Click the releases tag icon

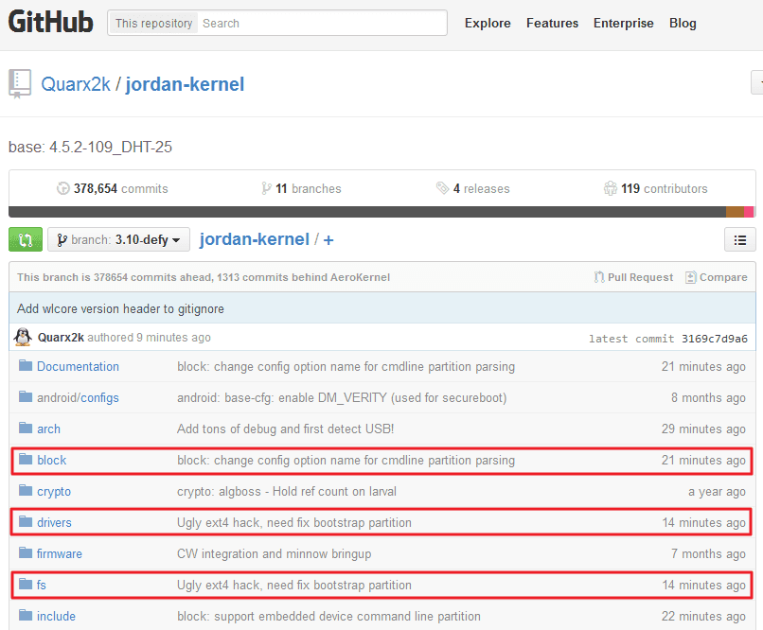(x=442, y=187)
